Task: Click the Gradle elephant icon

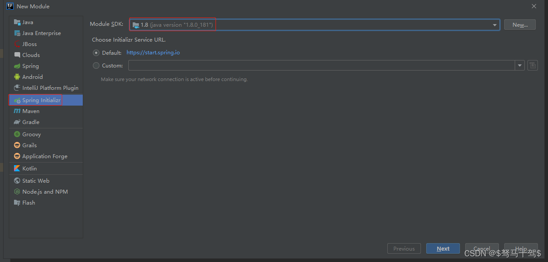Action: [x=17, y=122]
